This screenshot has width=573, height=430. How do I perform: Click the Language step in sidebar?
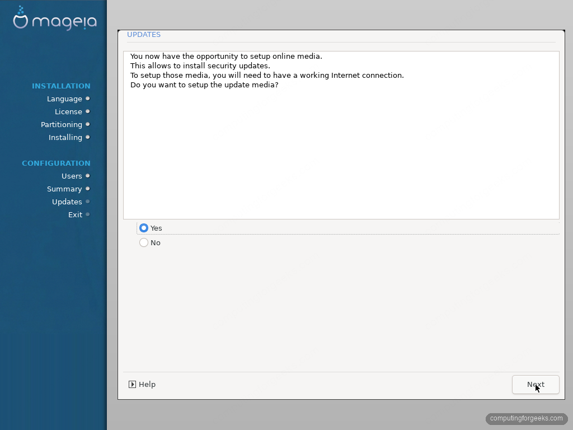[x=64, y=99]
